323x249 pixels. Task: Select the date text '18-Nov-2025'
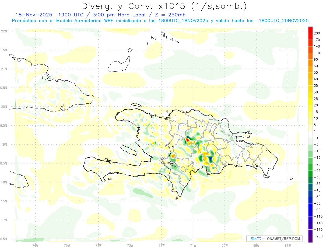click(x=34, y=15)
